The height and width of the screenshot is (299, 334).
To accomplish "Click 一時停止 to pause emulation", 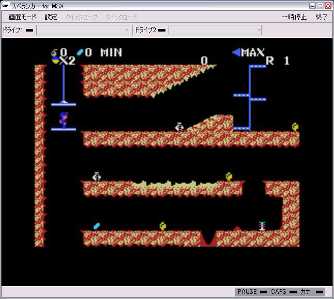I will (294, 17).
